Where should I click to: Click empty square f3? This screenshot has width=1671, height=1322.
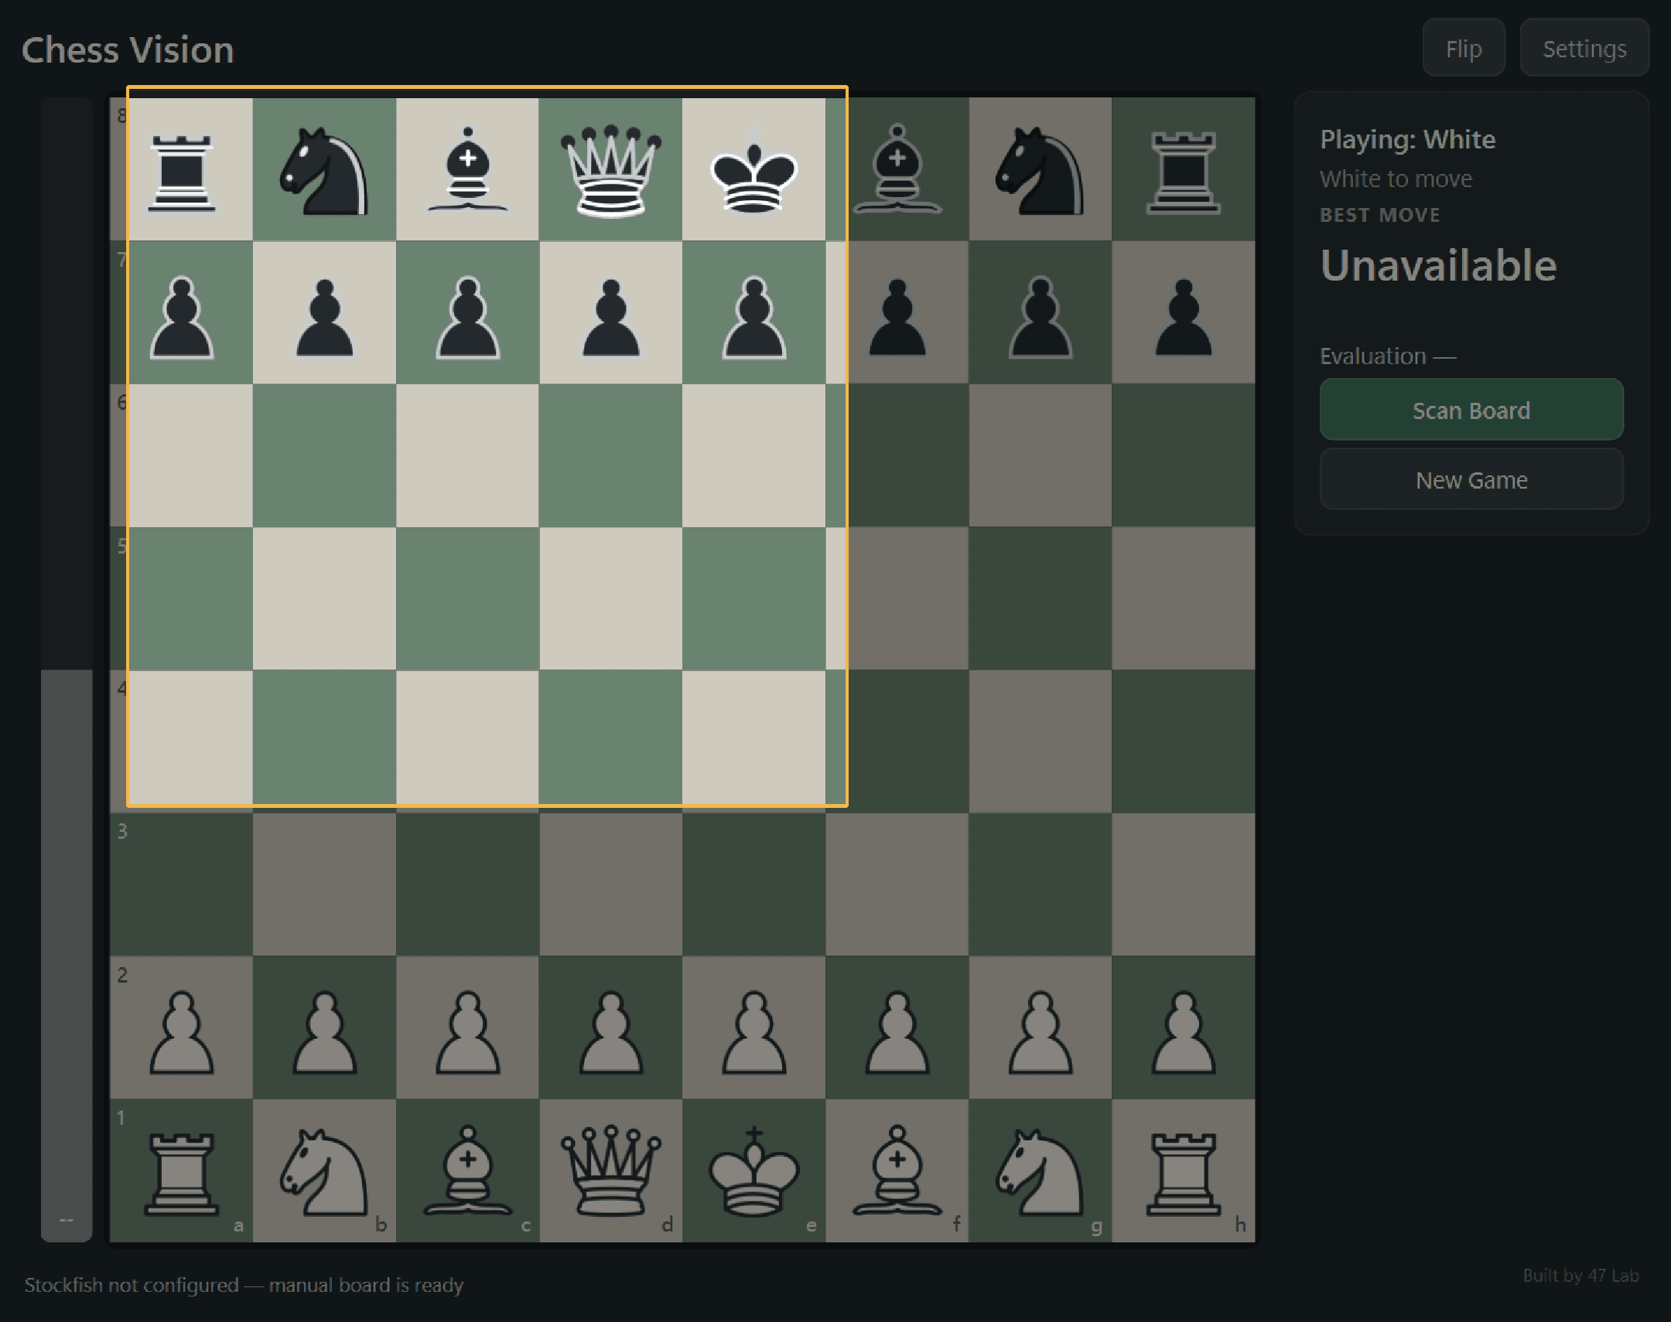pos(897,884)
